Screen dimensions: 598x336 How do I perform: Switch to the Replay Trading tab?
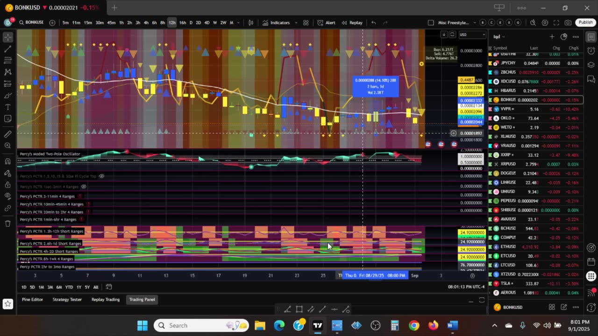tap(105, 300)
